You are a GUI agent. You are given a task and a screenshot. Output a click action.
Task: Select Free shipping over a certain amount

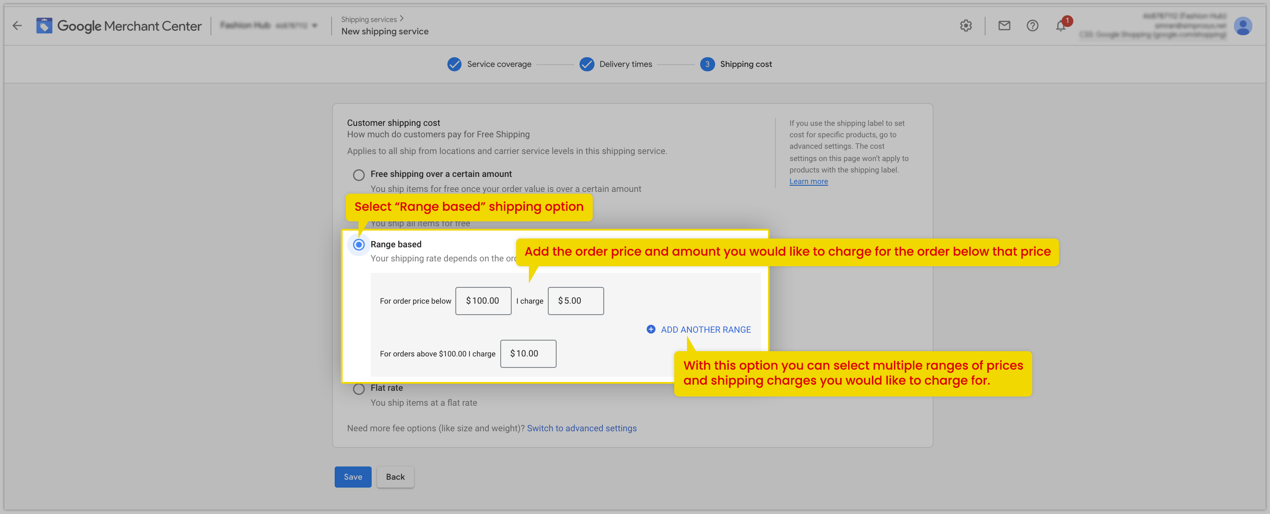(358, 175)
